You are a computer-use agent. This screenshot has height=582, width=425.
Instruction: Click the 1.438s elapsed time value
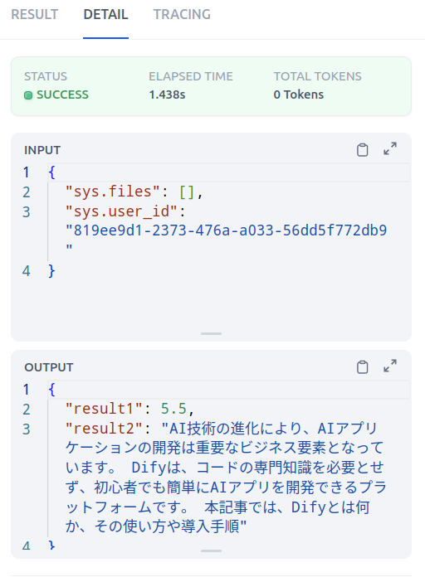167,95
